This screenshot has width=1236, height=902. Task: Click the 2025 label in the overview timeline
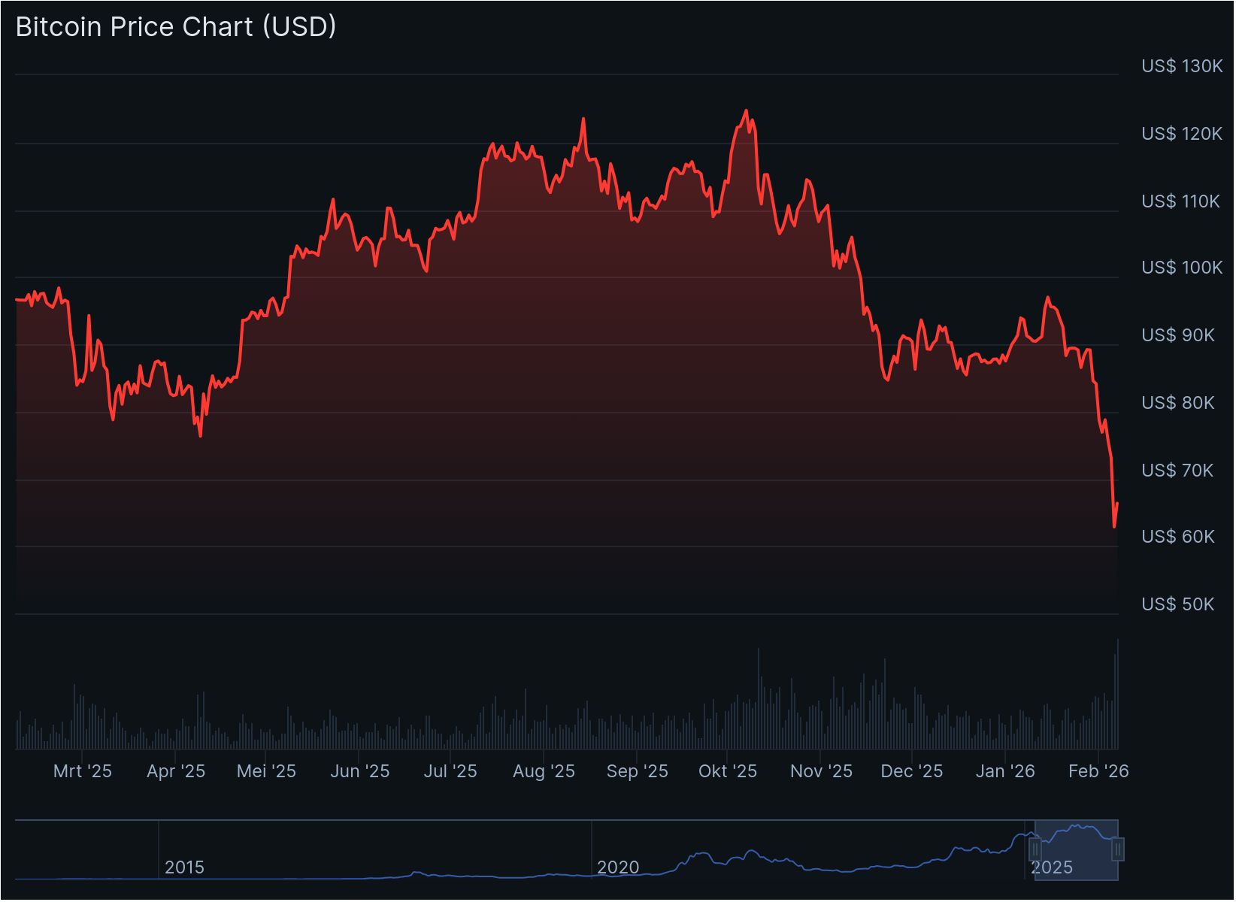[x=1052, y=868]
